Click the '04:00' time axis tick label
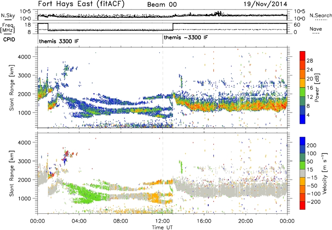Screen dimensions: 332x230 (79, 221)
